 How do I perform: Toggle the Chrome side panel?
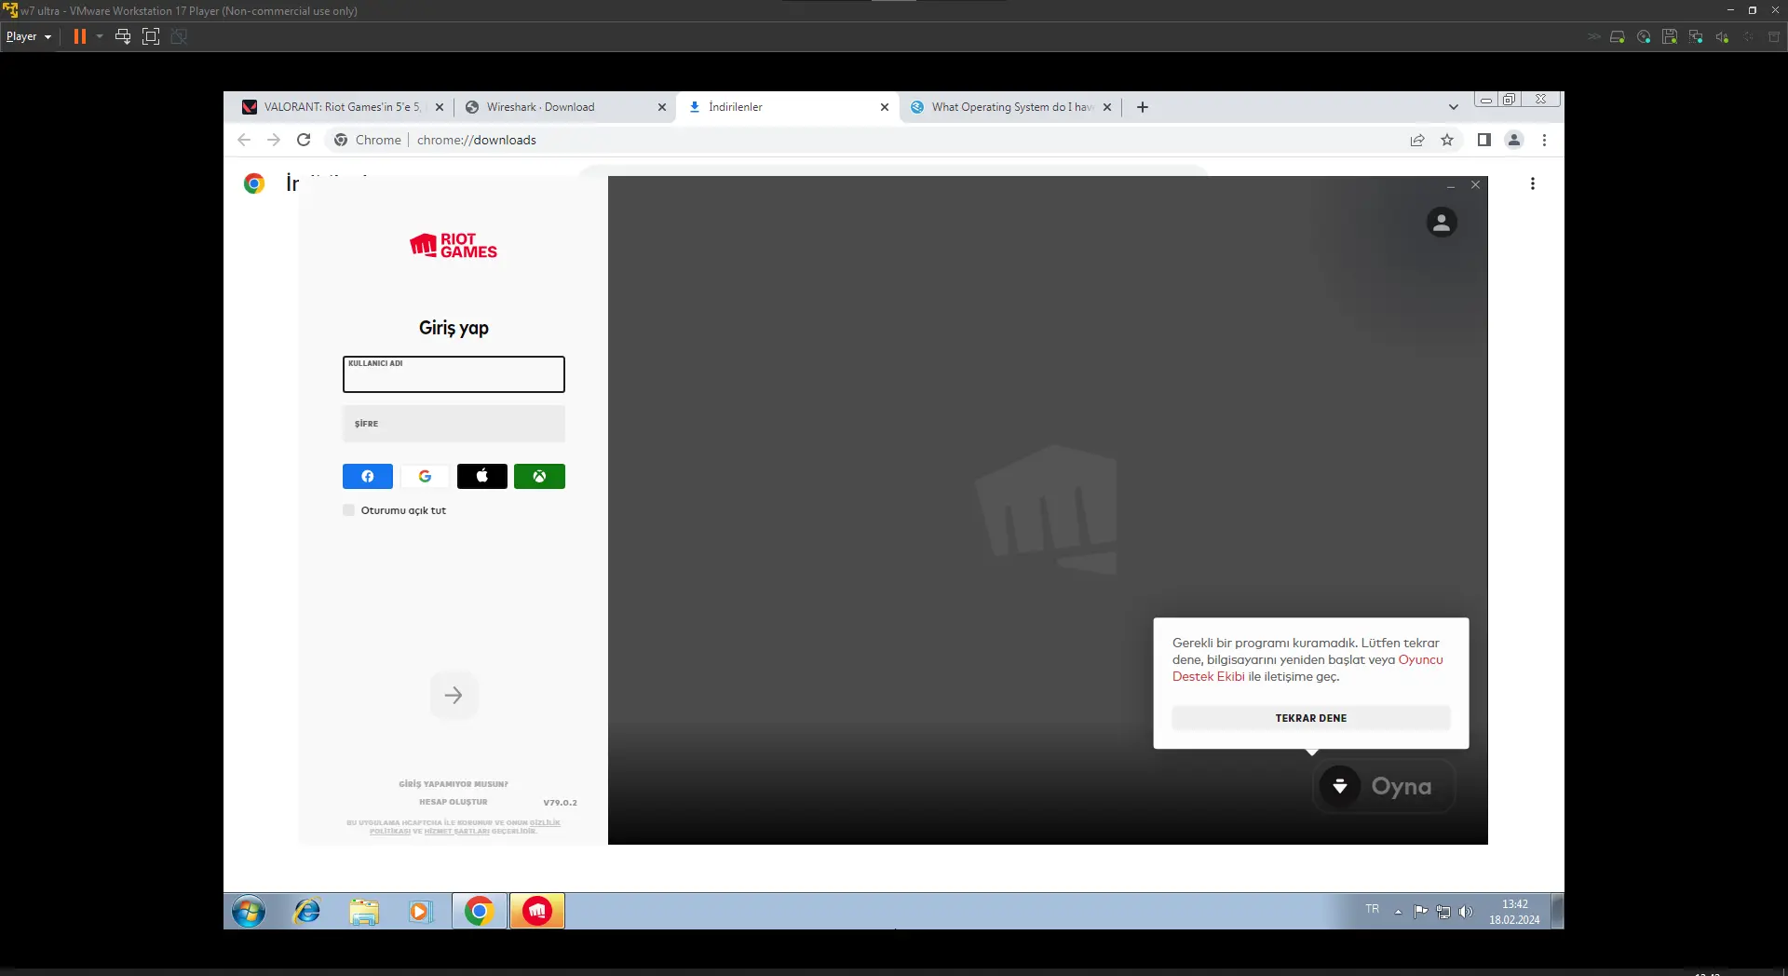click(x=1484, y=140)
